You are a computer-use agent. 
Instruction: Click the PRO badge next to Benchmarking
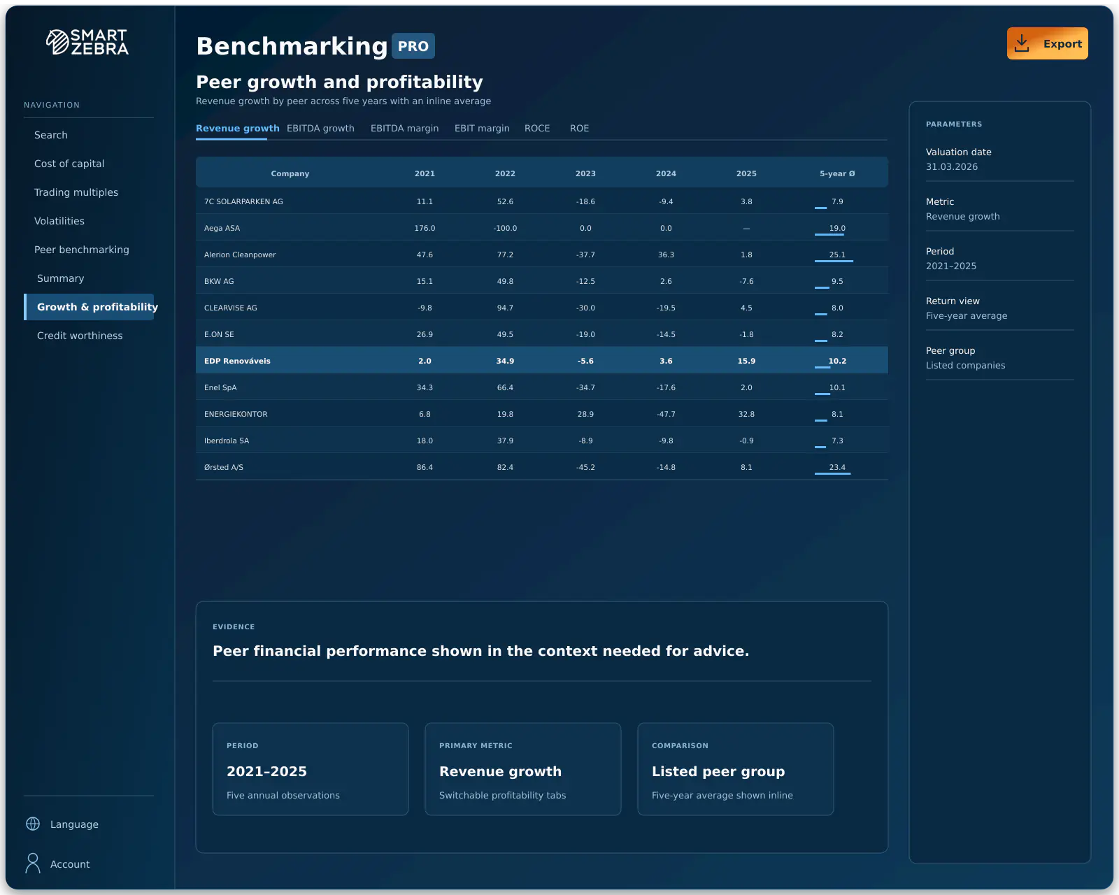413,46
